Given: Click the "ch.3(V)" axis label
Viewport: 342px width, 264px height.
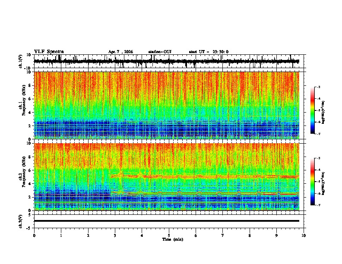Looking at the screenshot, I should pos(21,221).
